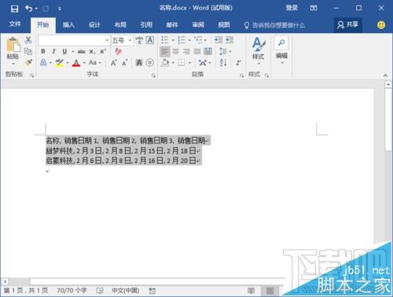This screenshot has height=297, width=393.
Task: Apply a bulleted list
Action: [165, 40]
